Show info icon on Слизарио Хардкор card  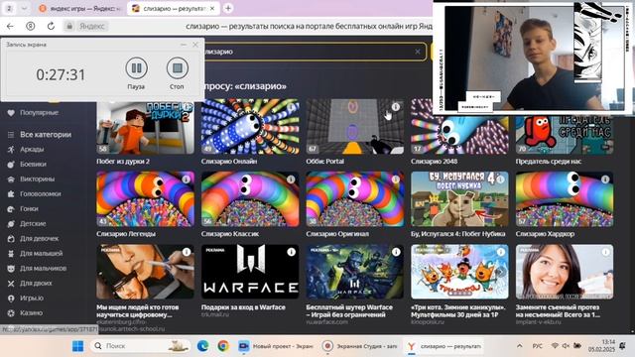click(x=605, y=179)
